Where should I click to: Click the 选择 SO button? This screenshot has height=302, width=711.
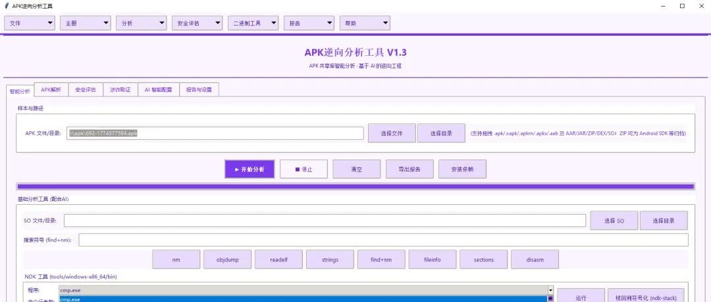pyautogui.click(x=614, y=221)
